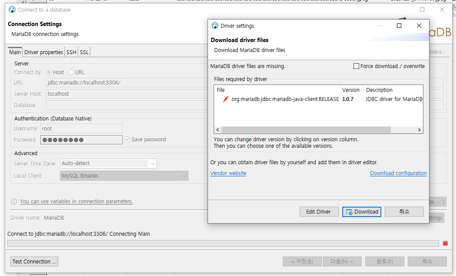Click the URL input field
Image resolution: width=456 pixels, height=276 pixels.
click(127, 83)
